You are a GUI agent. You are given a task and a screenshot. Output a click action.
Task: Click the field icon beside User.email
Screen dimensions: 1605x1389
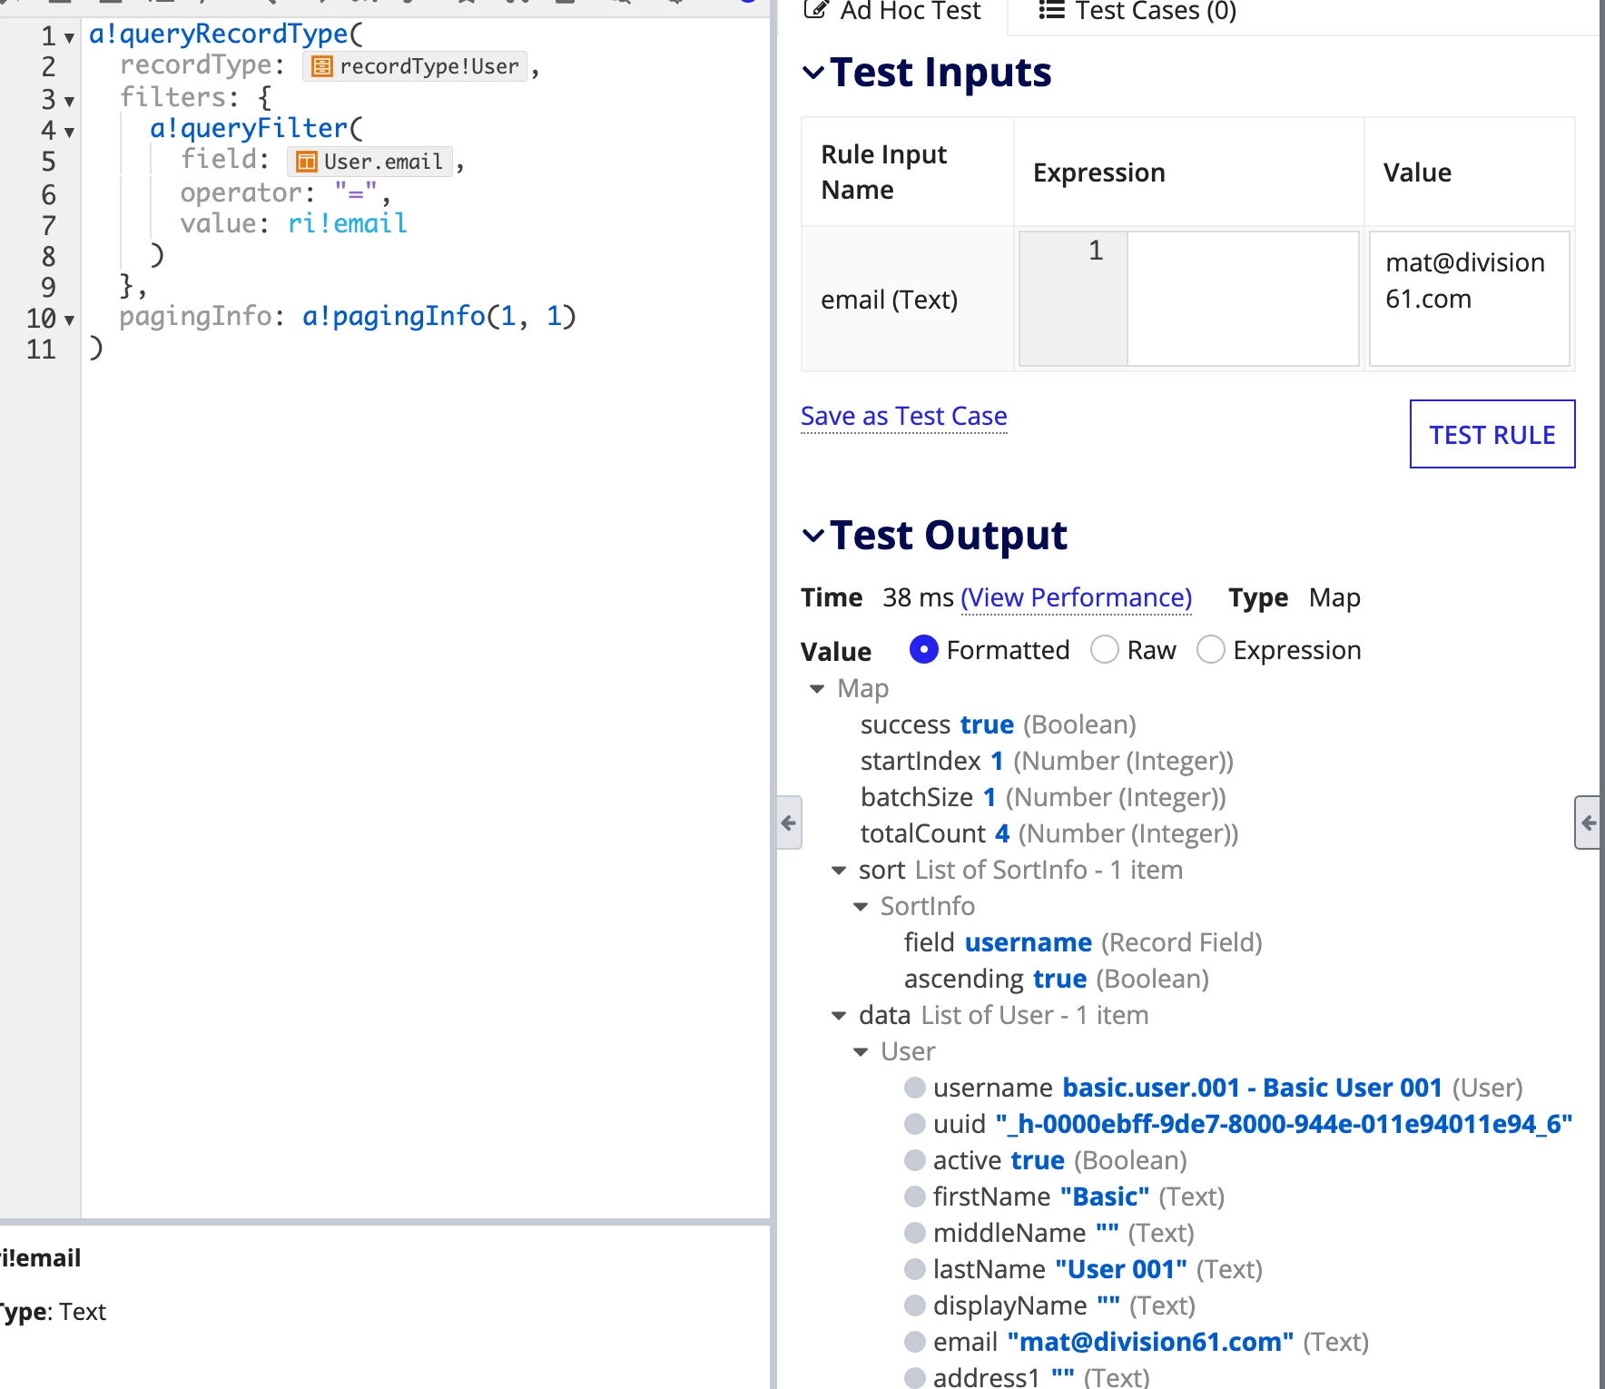[307, 162]
